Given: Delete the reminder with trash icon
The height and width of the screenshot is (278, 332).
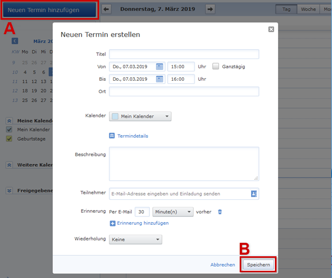Looking at the screenshot, I should coord(220,212).
